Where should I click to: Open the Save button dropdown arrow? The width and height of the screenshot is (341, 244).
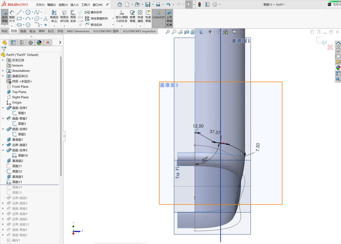[153, 5]
